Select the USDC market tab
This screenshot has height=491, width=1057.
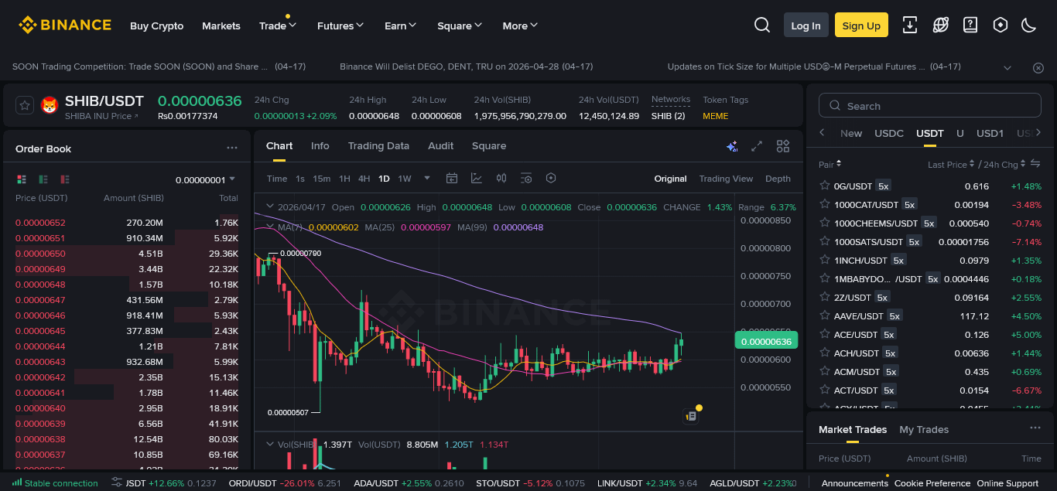(889, 133)
